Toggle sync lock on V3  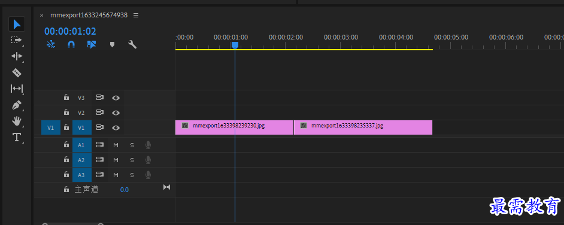[x=99, y=98]
